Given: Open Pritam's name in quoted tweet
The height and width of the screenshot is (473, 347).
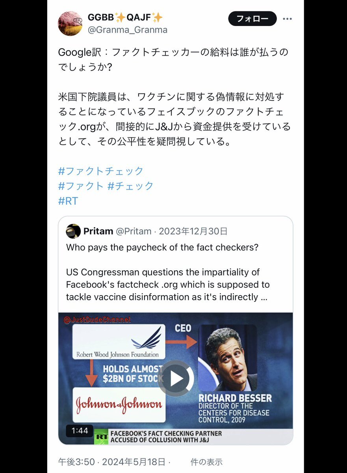Looking at the screenshot, I should tap(98, 231).
